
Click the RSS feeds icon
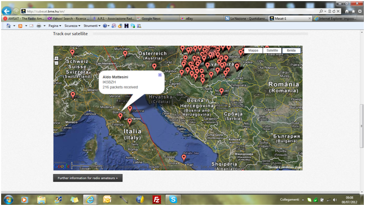[20, 26]
